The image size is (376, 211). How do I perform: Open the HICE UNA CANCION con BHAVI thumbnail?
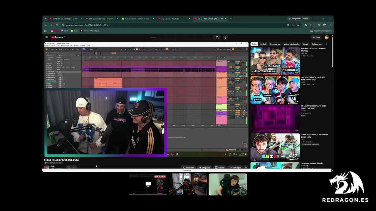(275, 90)
